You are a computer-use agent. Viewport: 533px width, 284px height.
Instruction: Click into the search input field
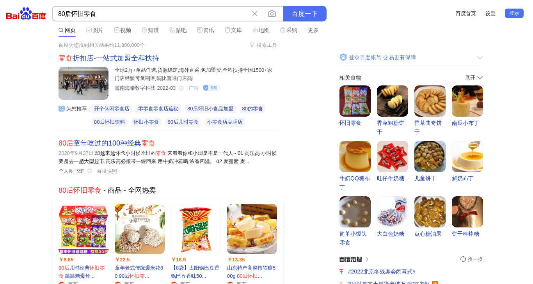(x=152, y=14)
